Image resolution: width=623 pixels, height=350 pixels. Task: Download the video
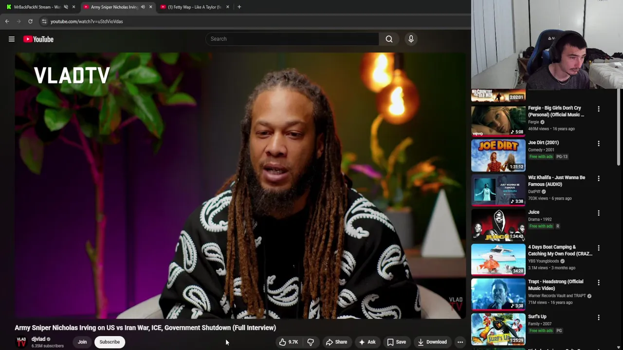(432, 342)
